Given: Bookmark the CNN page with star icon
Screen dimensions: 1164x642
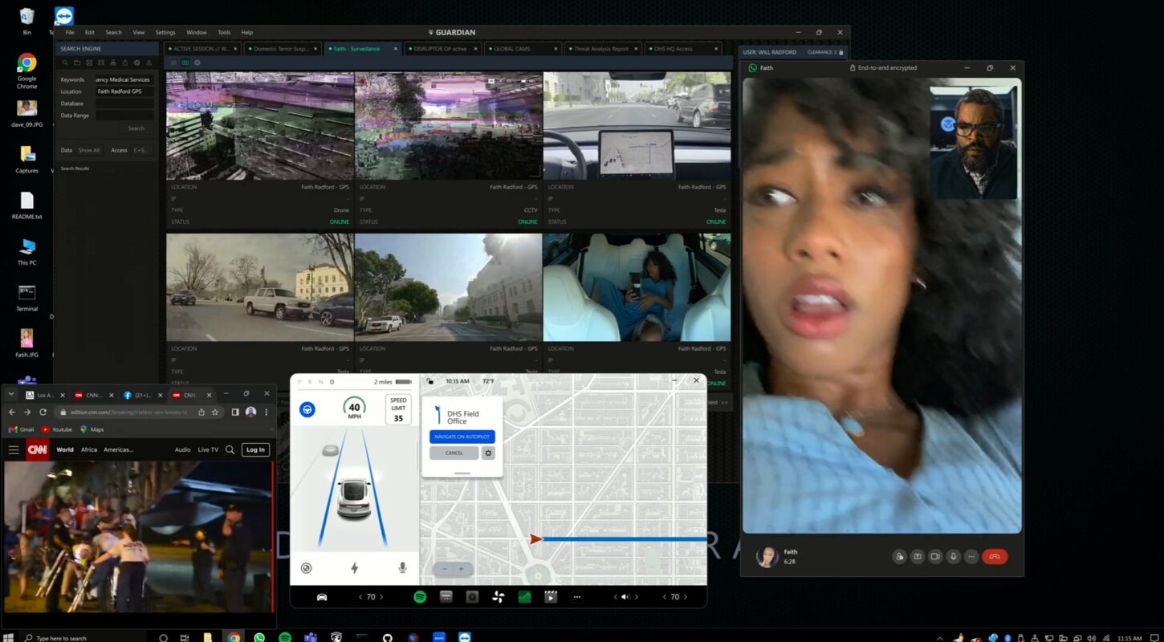Looking at the screenshot, I should 215,412.
